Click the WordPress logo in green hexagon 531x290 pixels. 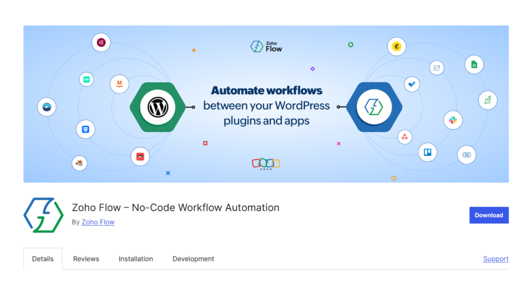point(158,107)
